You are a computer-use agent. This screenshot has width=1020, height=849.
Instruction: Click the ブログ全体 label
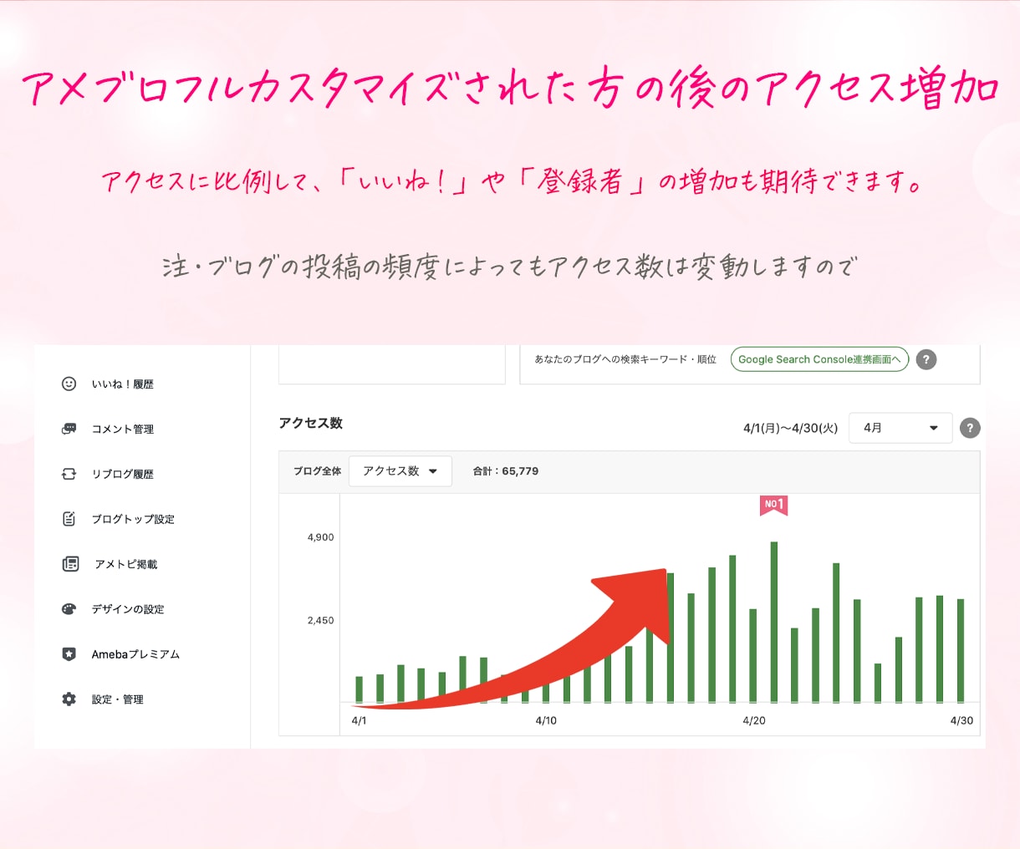click(317, 471)
